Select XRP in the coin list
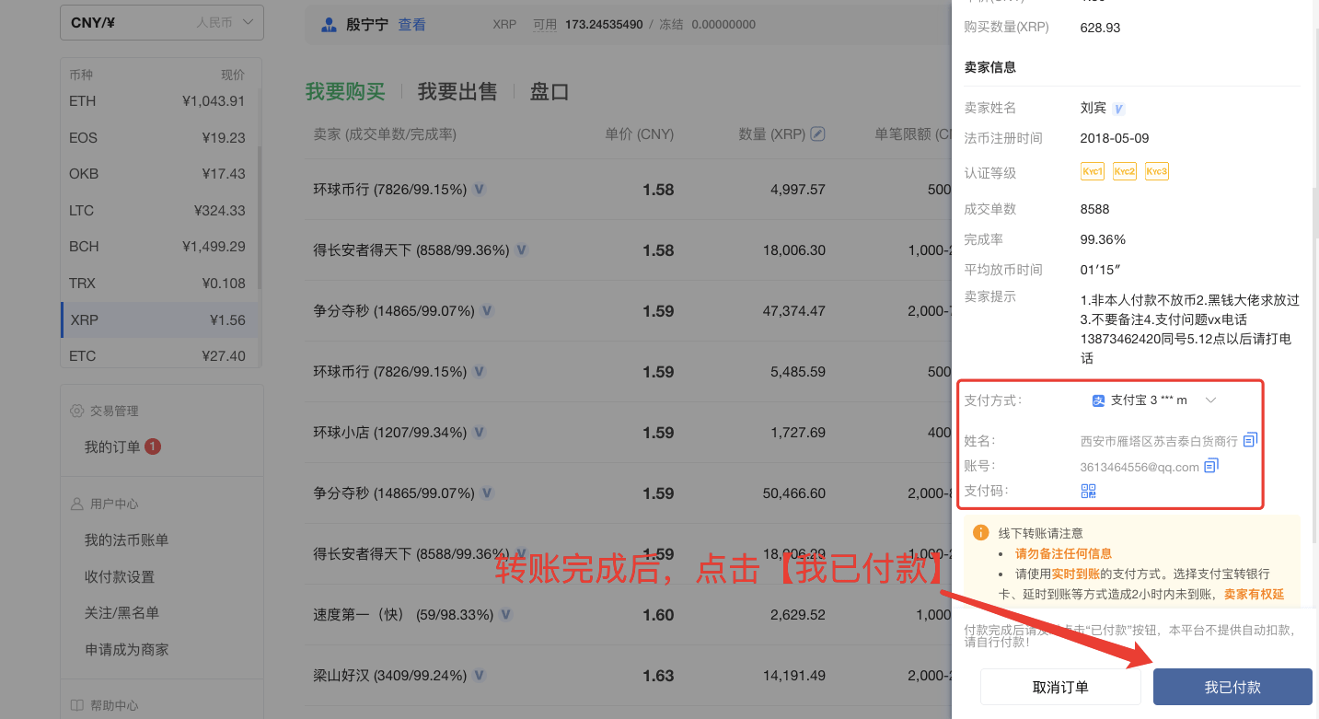The width and height of the screenshot is (1319, 719). click(158, 320)
